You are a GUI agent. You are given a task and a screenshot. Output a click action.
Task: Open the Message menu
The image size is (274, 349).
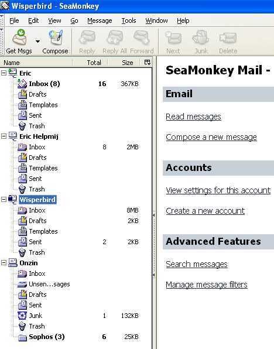click(x=100, y=20)
